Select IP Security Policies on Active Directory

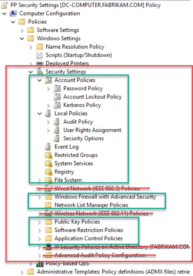(122, 247)
